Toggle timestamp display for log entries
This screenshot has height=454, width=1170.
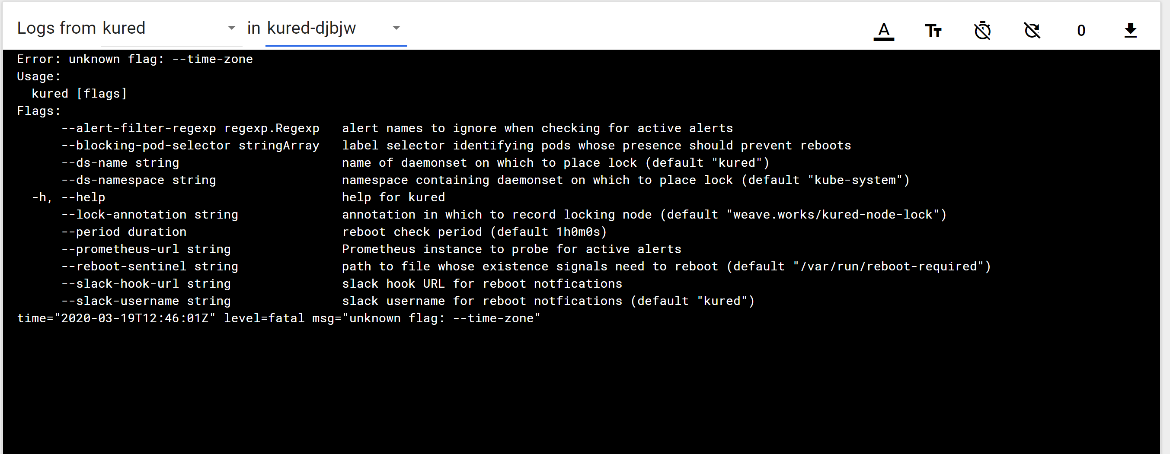tap(982, 30)
